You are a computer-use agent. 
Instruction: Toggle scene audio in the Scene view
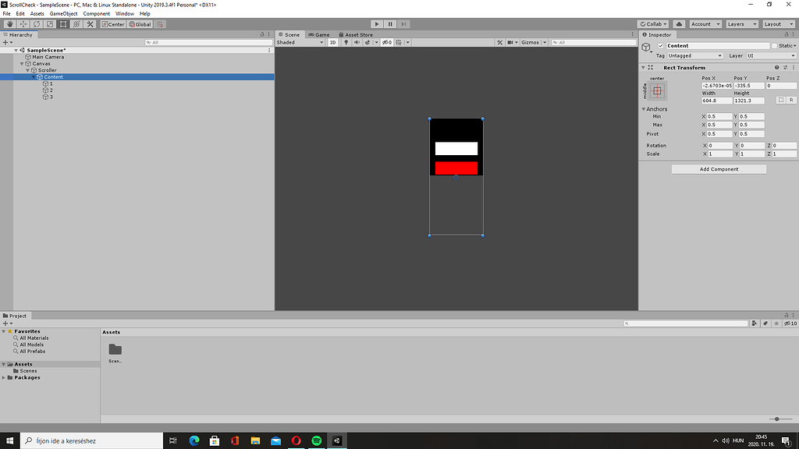(357, 42)
